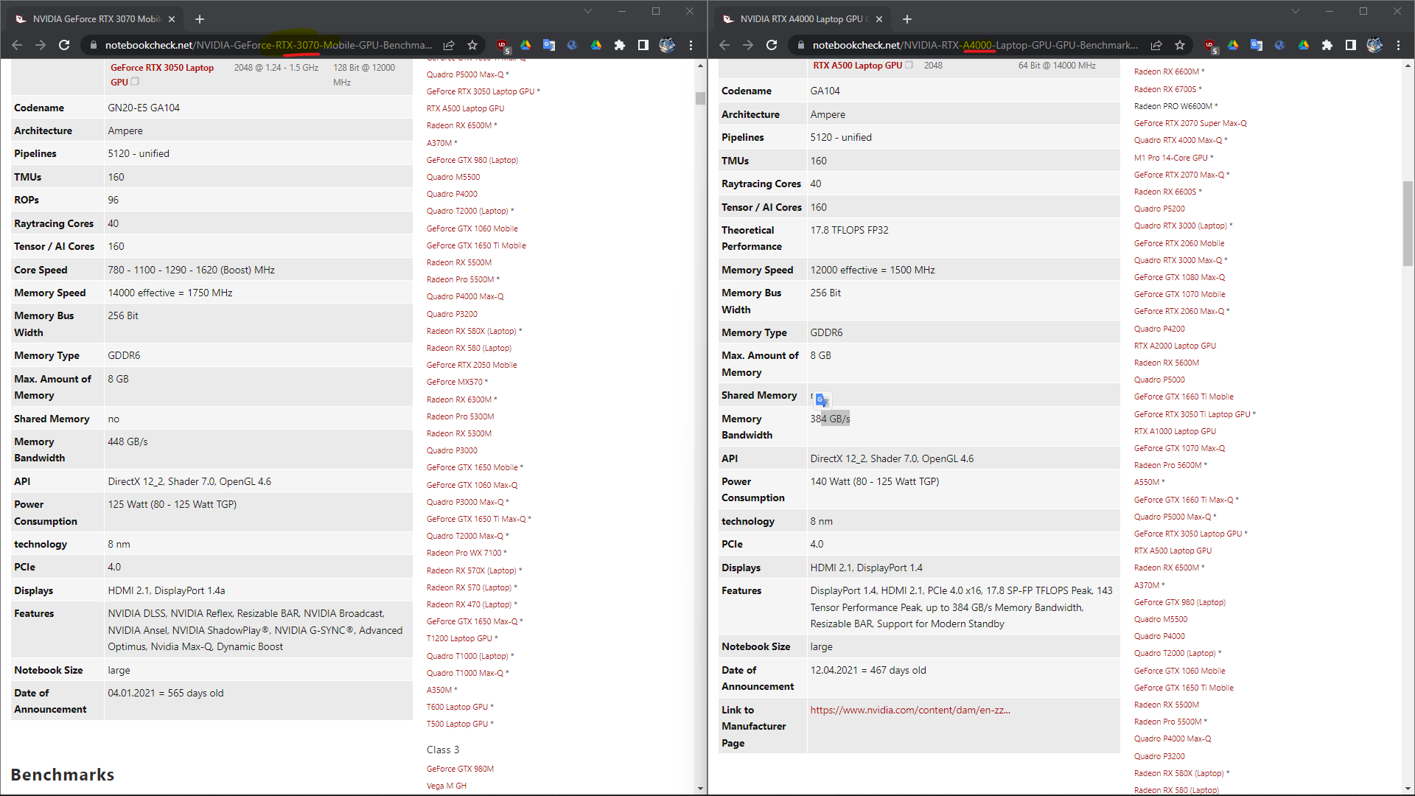Open GeForce GTX 1650 Ti Mobile link
Screen dimensions: 1415x796
pos(475,245)
